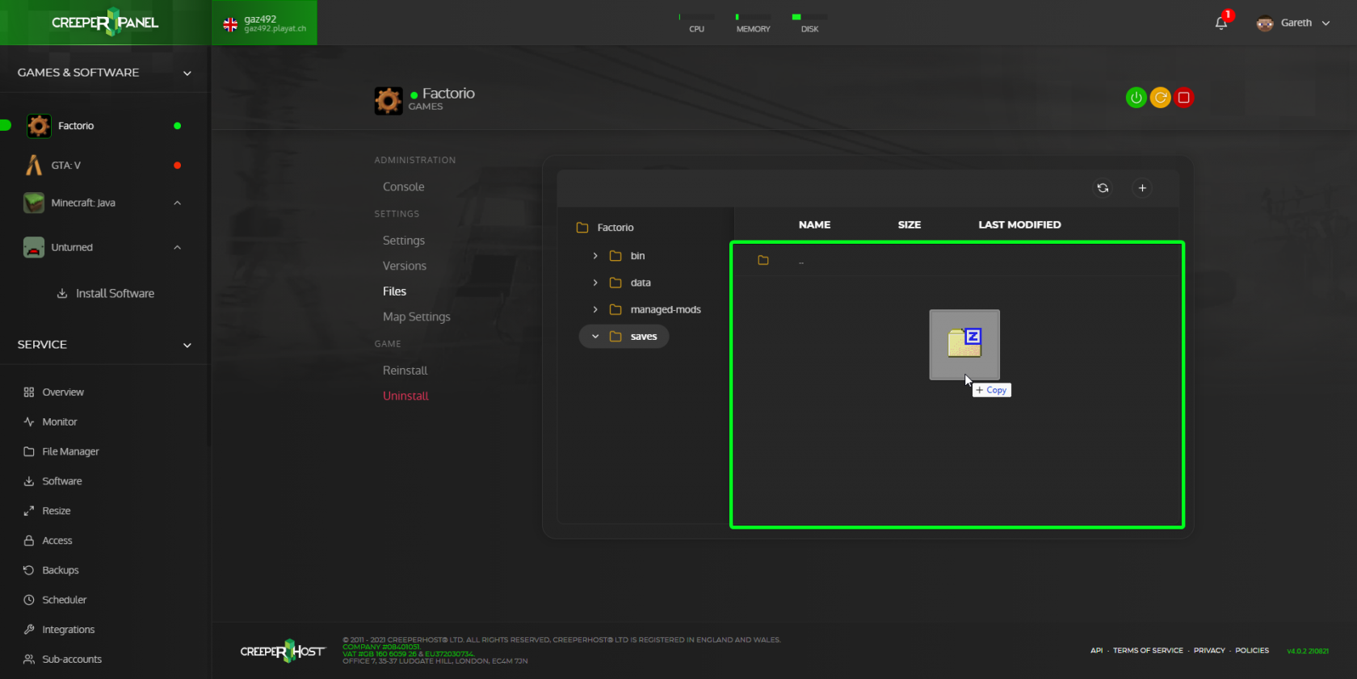Open Terms of Service link
1357x679 pixels.
[1148, 651]
